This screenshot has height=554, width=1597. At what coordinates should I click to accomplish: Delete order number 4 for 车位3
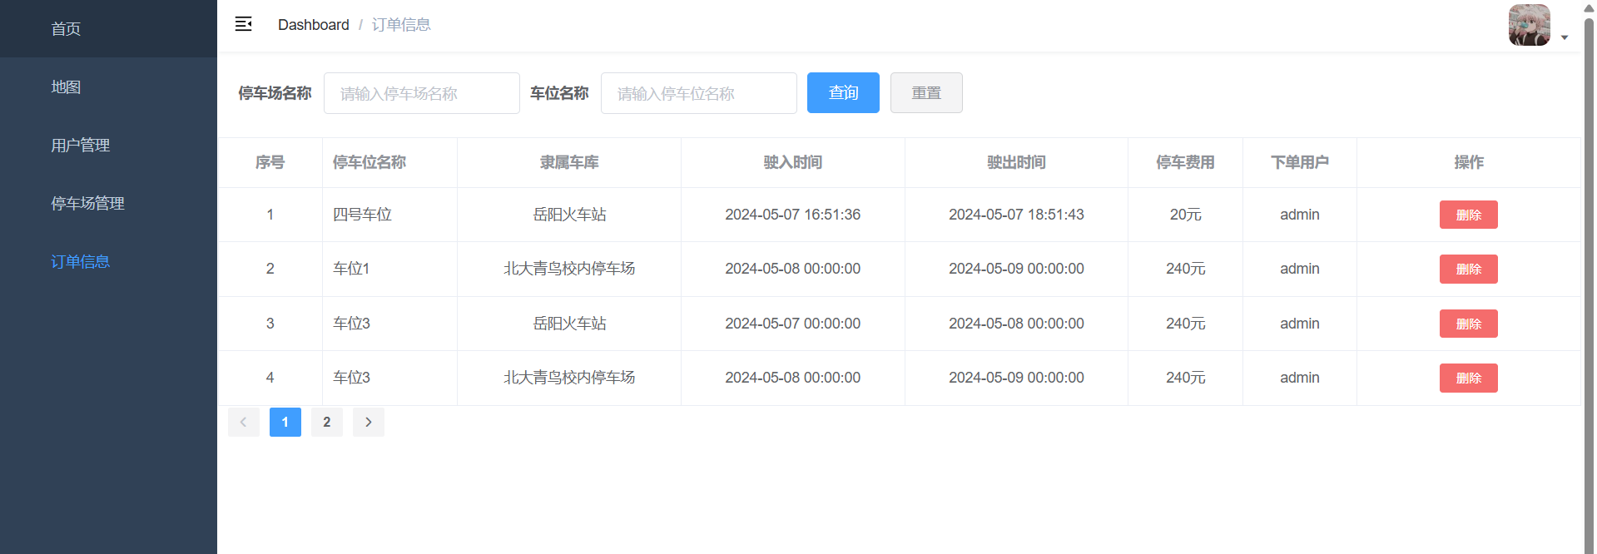[1469, 378]
